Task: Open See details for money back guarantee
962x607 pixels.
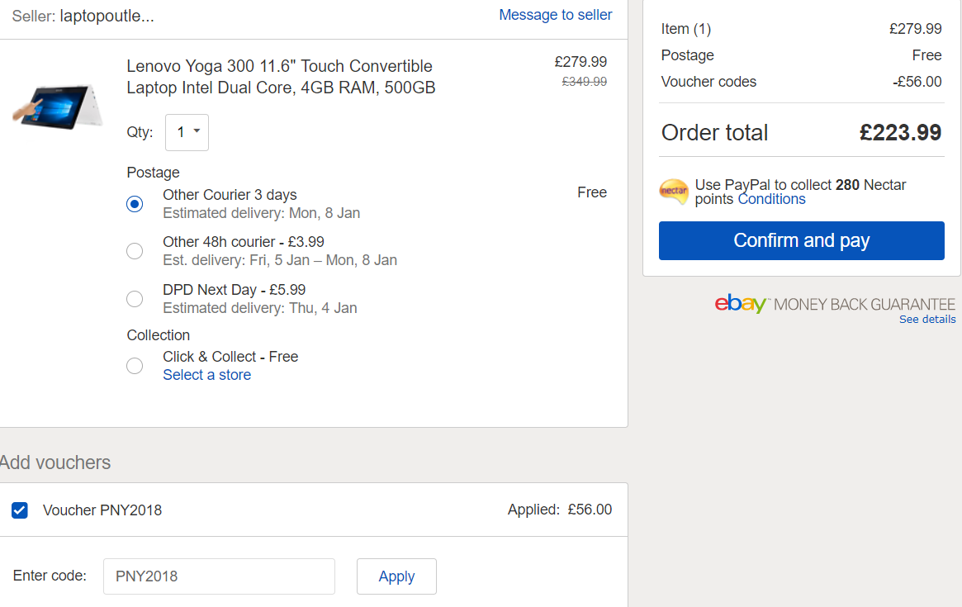Action: pyautogui.click(x=927, y=319)
